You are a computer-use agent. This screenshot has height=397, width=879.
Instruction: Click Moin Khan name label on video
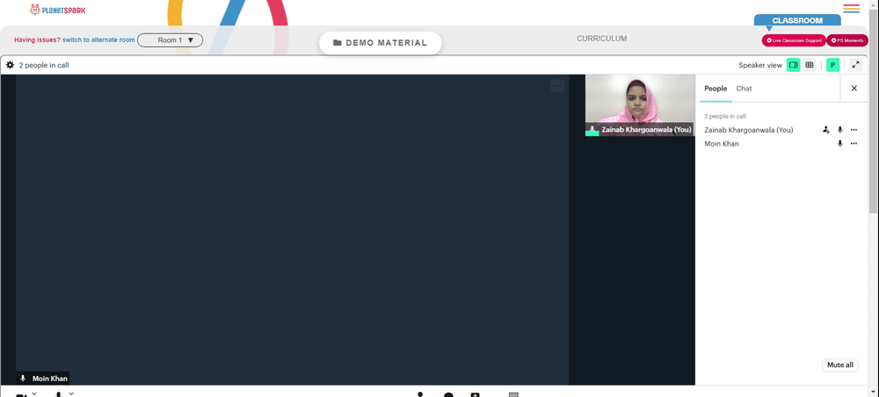coord(50,379)
